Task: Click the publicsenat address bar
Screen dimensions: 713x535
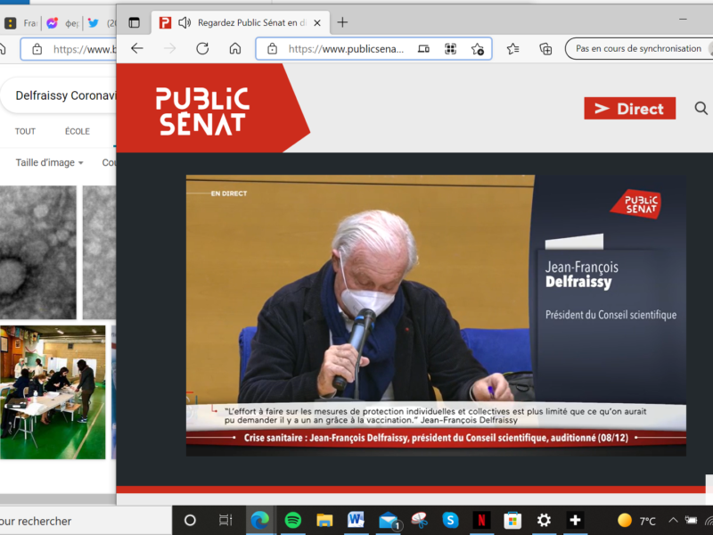Action: pos(346,49)
